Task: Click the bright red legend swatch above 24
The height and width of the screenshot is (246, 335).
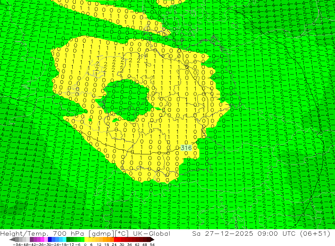Action: click(116, 239)
